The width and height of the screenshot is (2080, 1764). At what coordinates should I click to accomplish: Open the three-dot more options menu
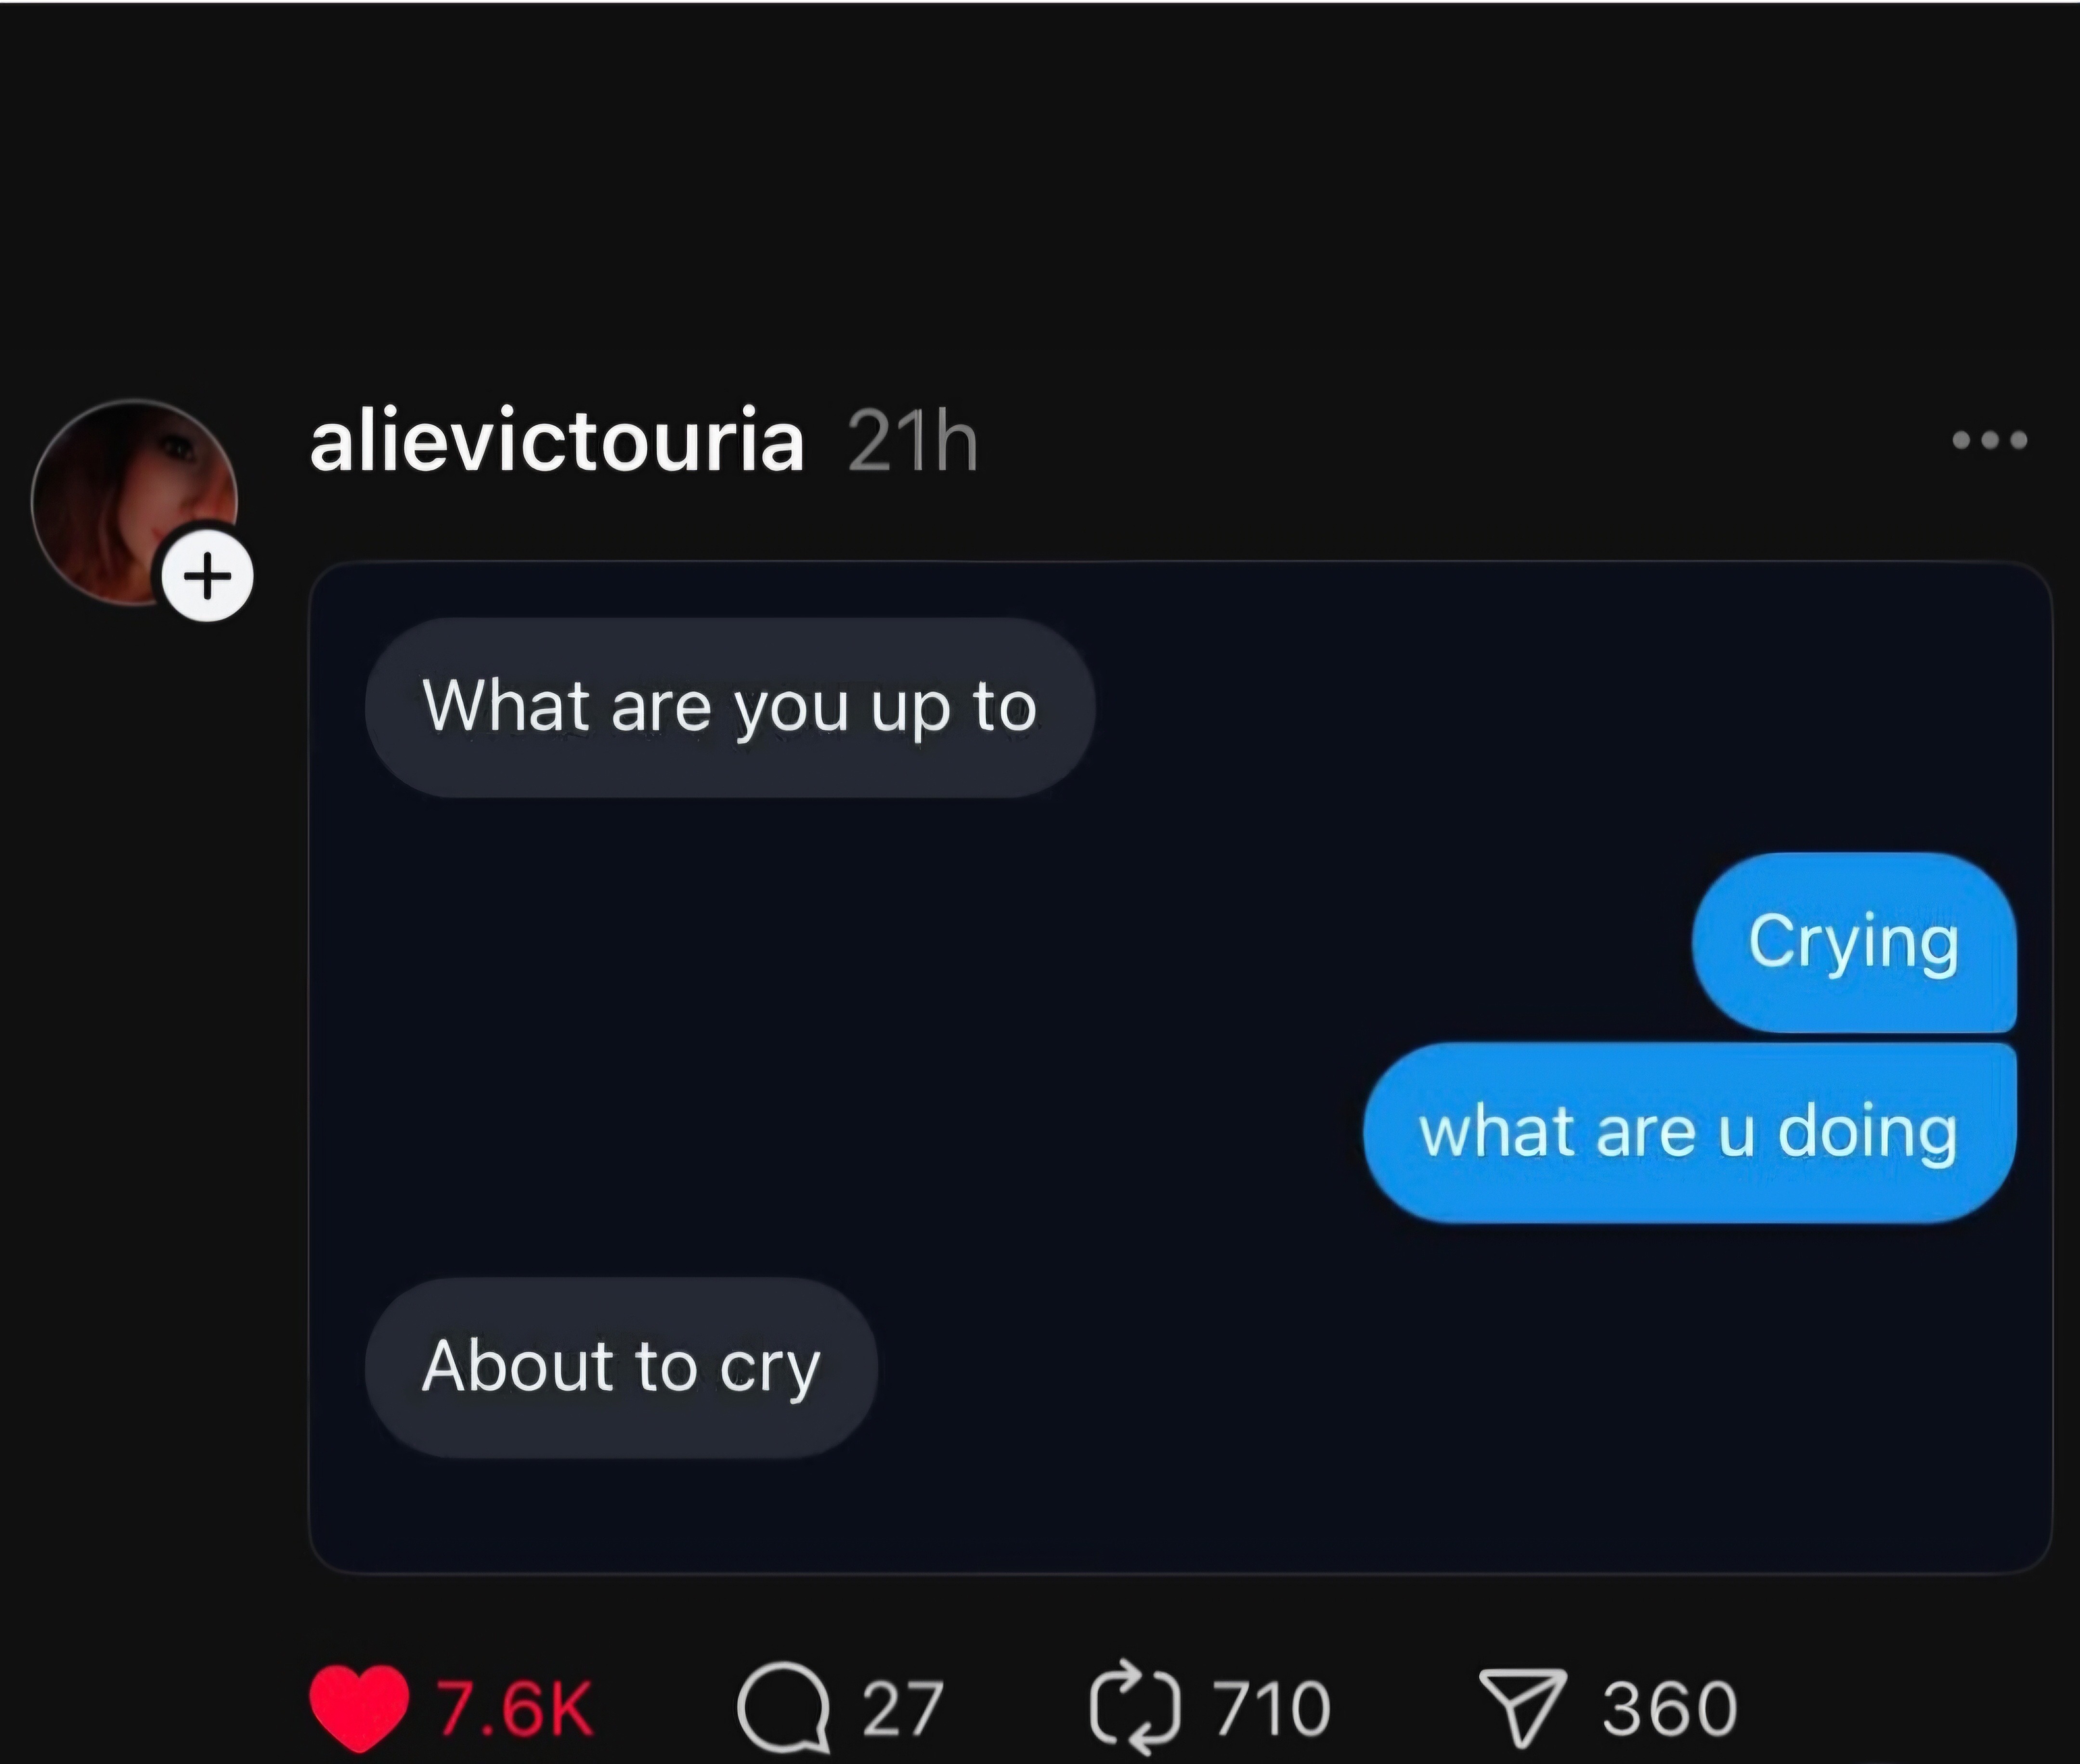[1990, 440]
